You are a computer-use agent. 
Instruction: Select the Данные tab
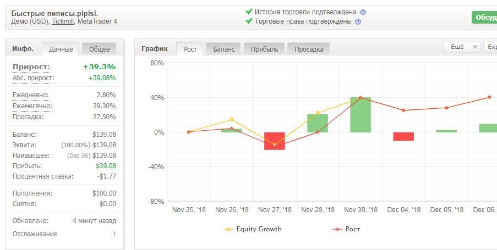[x=61, y=49]
